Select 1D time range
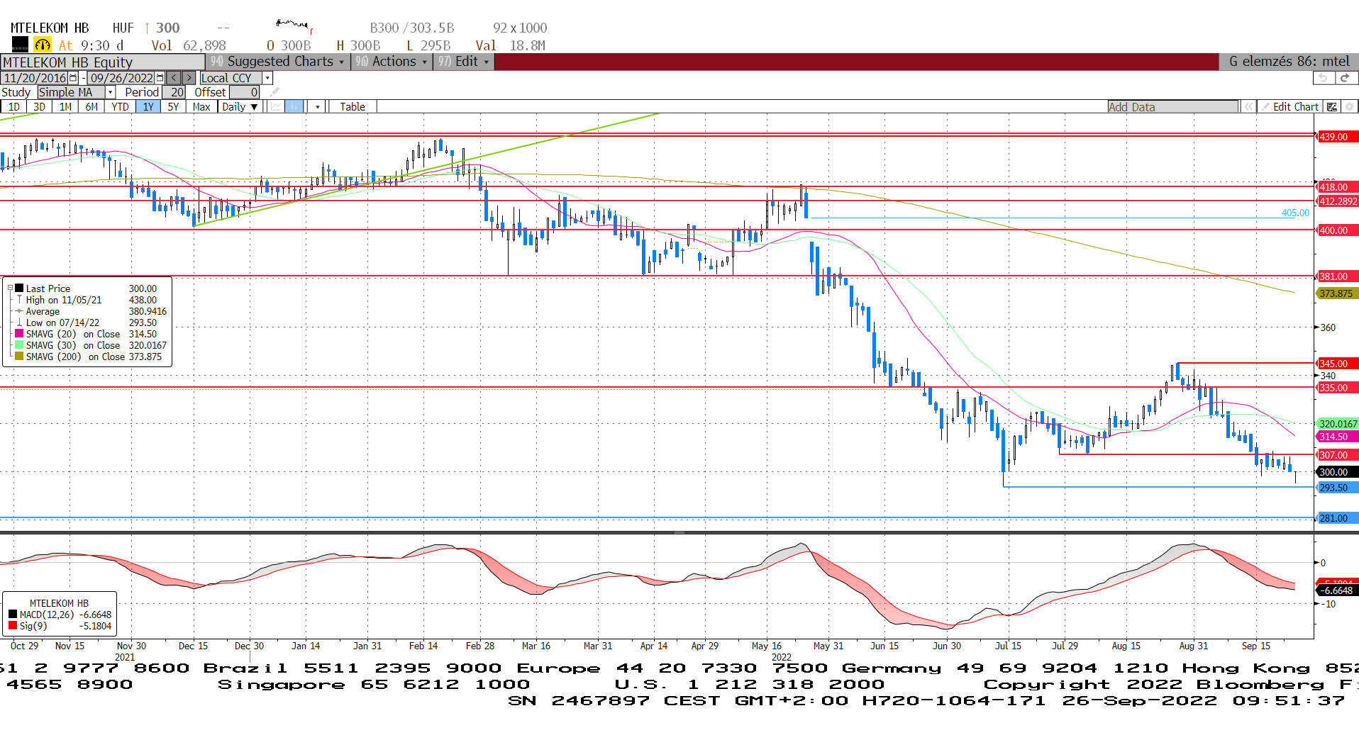This screenshot has height=740, width=1359. click(x=13, y=107)
